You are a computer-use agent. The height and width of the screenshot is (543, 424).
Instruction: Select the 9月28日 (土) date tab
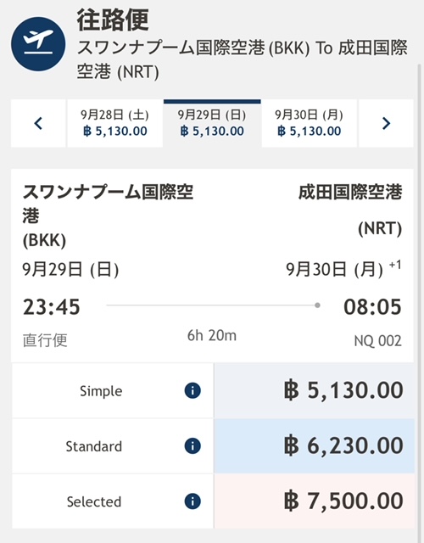tap(115, 123)
